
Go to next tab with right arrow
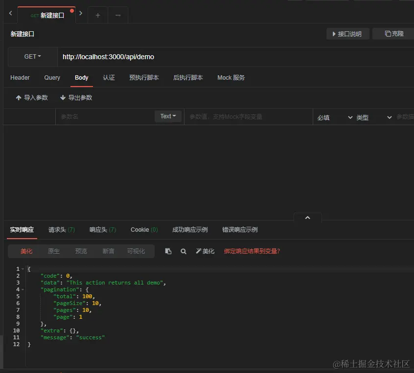81,13
